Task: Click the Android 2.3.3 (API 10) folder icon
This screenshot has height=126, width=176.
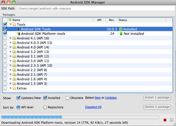Action: (14, 65)
